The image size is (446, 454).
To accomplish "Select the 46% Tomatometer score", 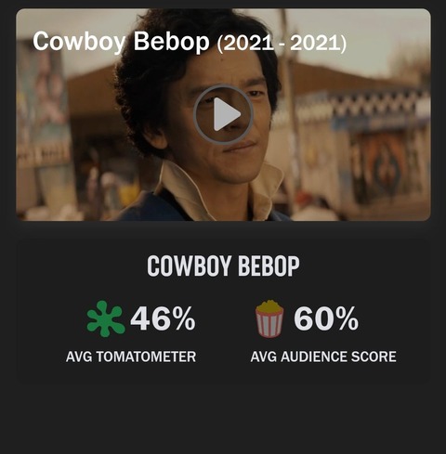I will coord(163,318).
